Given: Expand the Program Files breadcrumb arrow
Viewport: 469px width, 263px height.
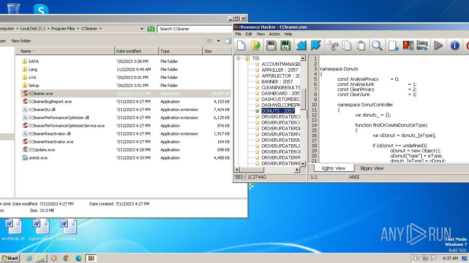Looking at the screenshot, I should point(78,28).
